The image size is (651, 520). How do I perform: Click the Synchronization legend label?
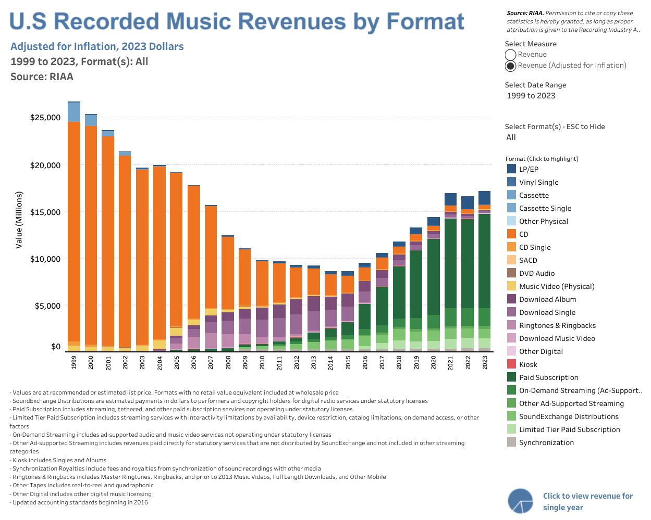tap(546, 442)
